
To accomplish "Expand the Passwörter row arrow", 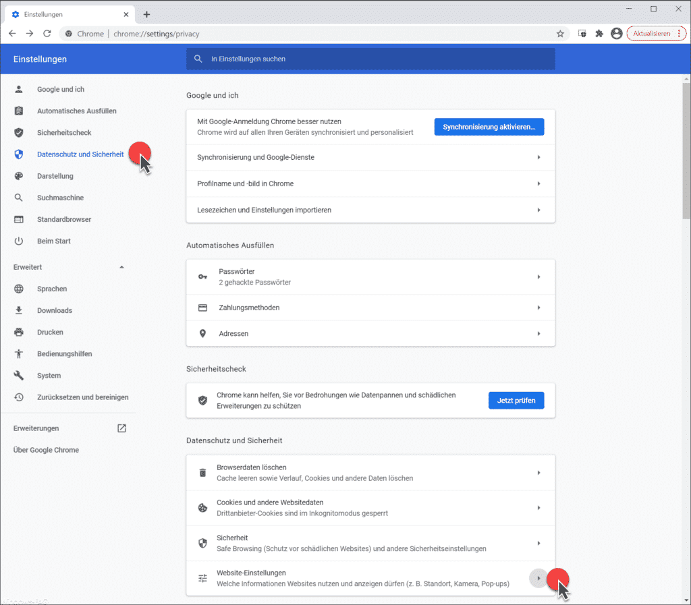I will 538,277.
